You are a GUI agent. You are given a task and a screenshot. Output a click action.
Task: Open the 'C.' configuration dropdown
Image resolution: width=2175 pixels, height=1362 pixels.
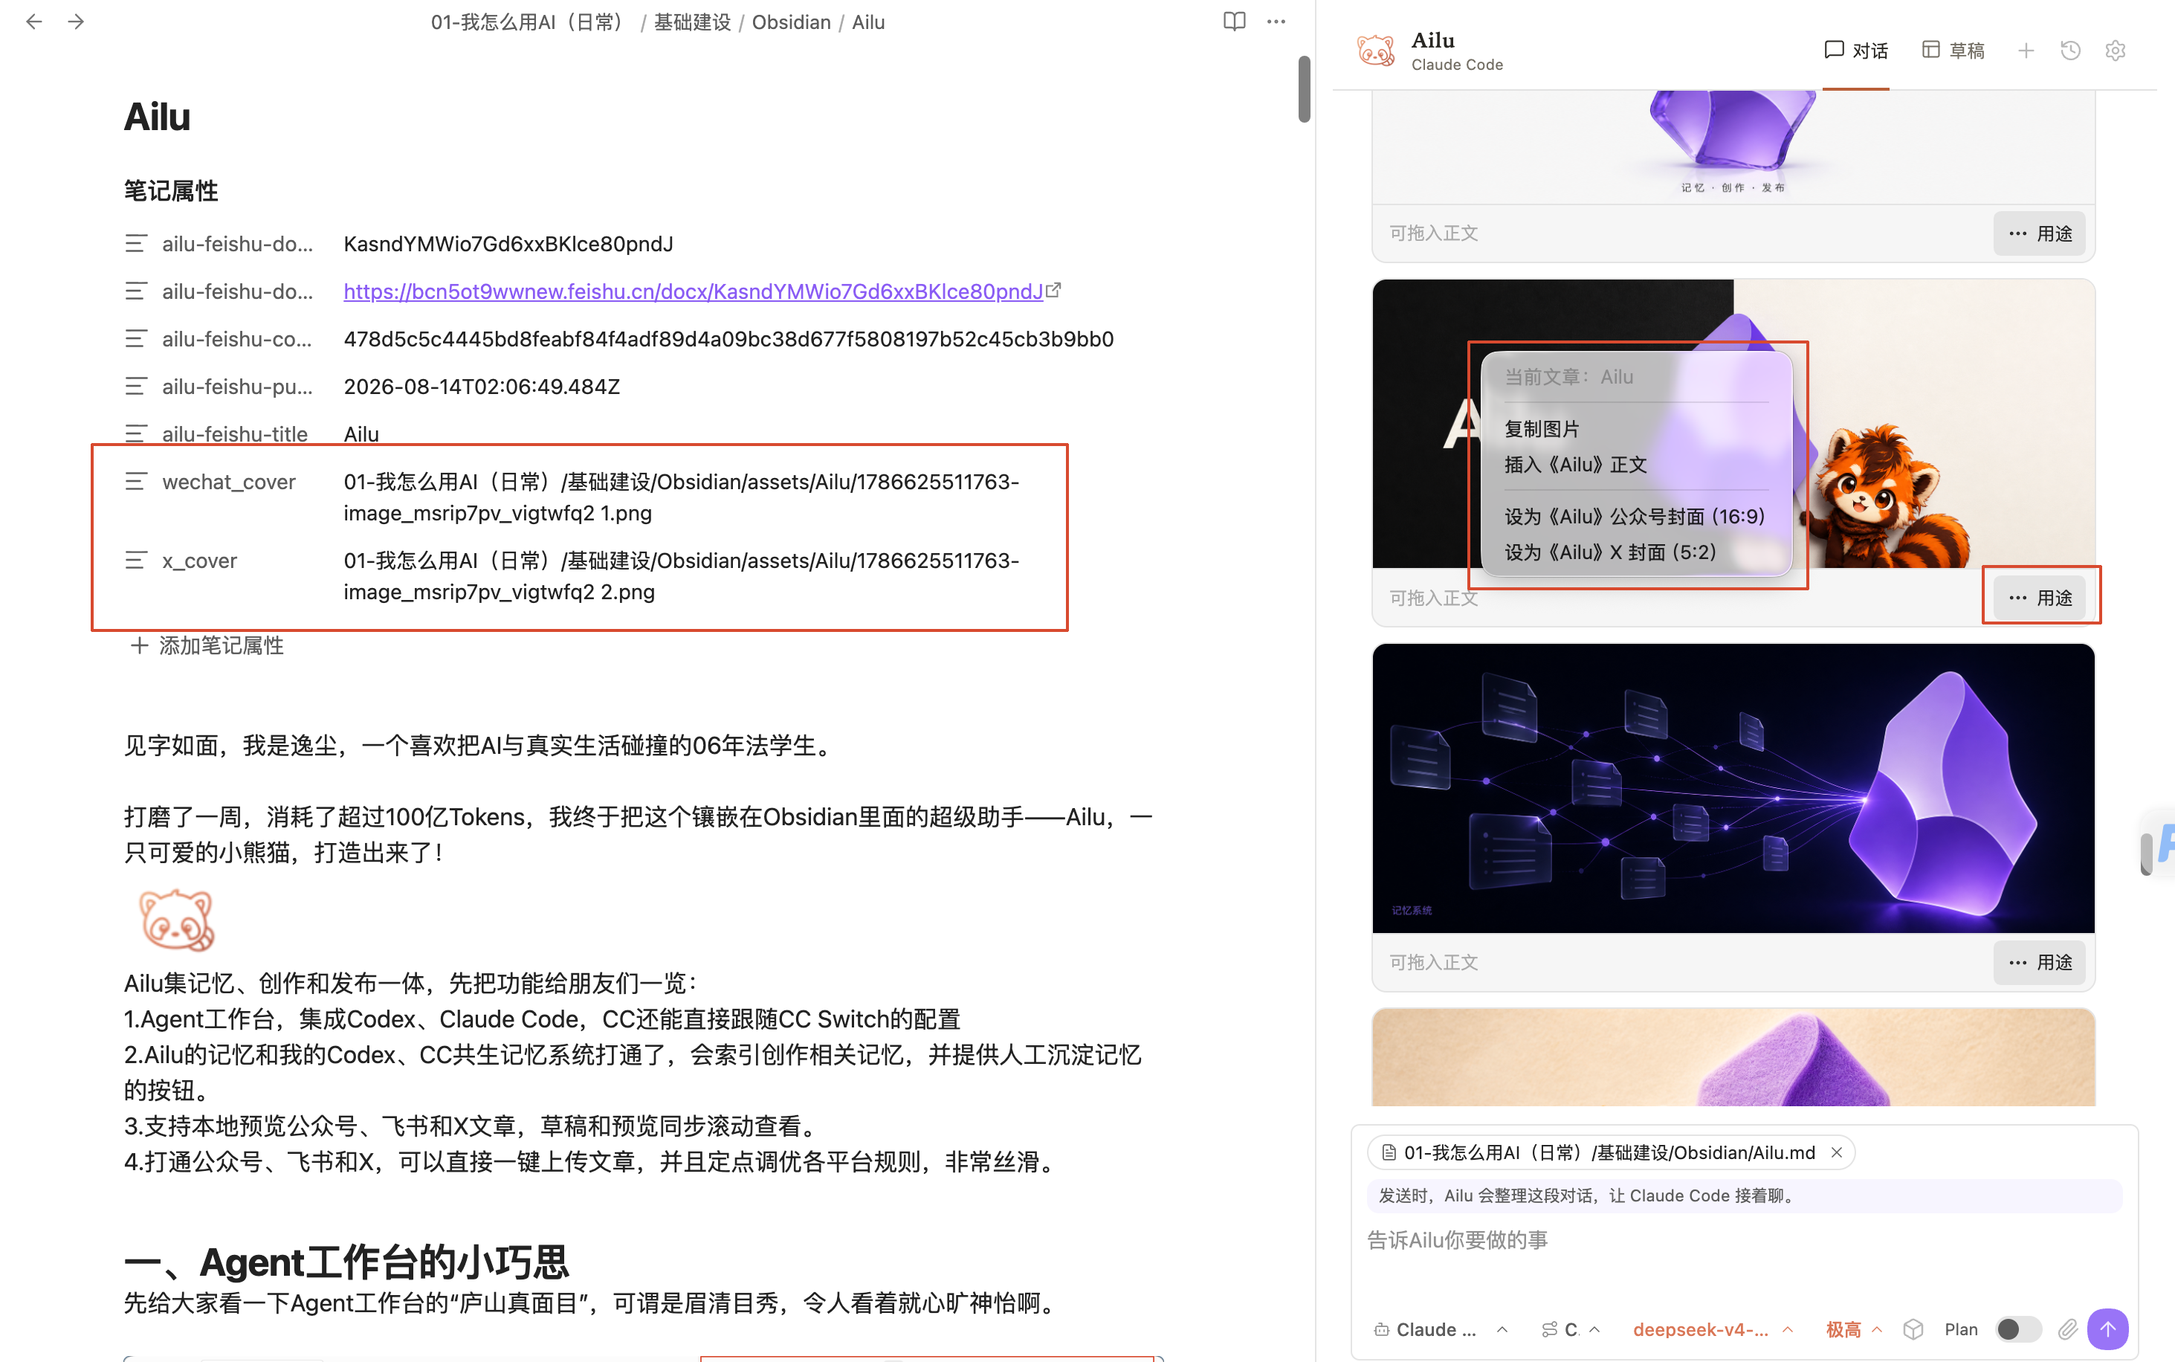tap(1571, 1329)
